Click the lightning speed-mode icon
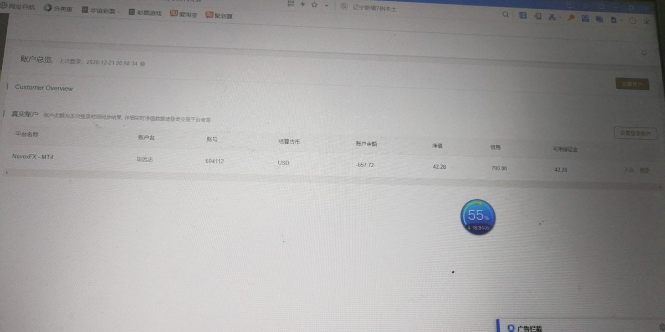This screenshot has width=665, height=332. point(303,4)
